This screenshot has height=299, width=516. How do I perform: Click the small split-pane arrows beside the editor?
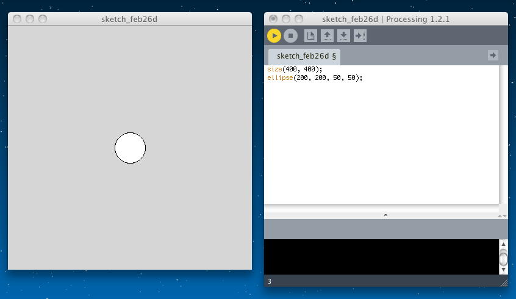coord(502,216)
